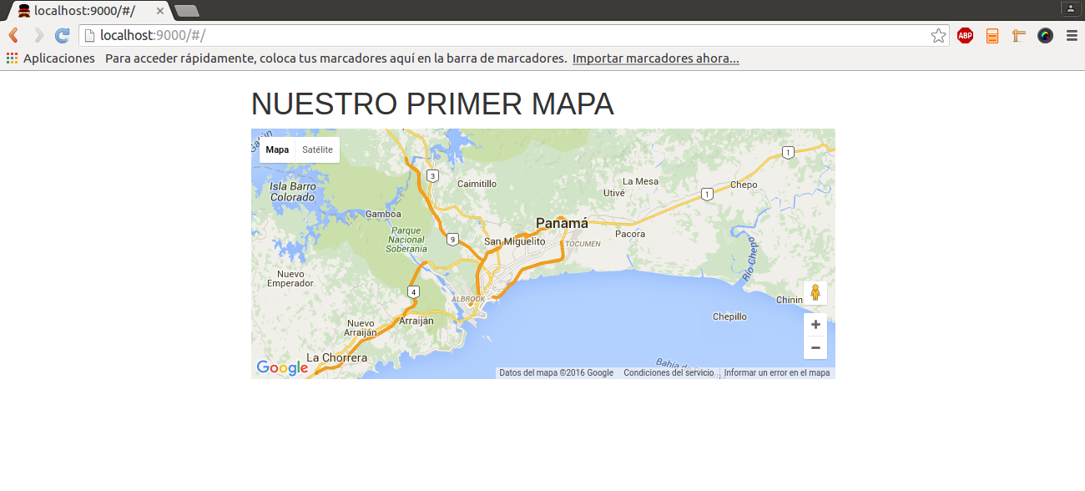Open the orange ruler extension icon
The height and width of the screenshot is (491, 1085).
[x=1018, y=35]
